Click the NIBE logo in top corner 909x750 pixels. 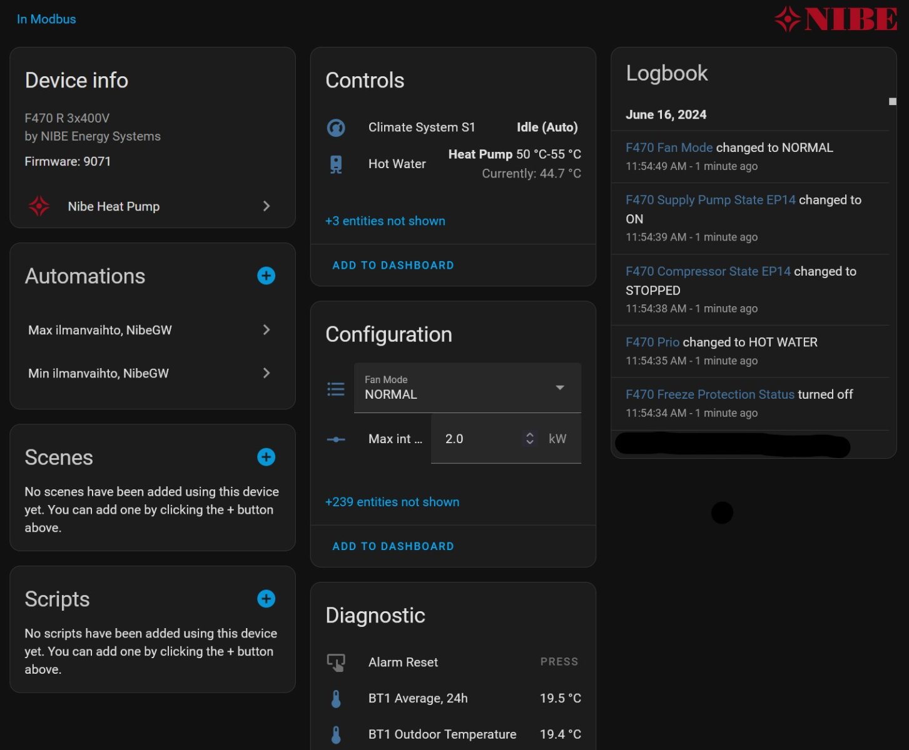click(836, 19)
